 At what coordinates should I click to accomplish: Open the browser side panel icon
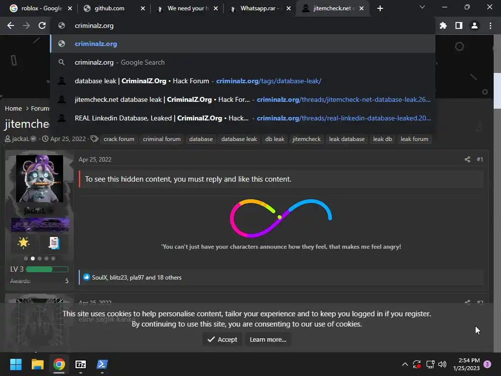459,25
